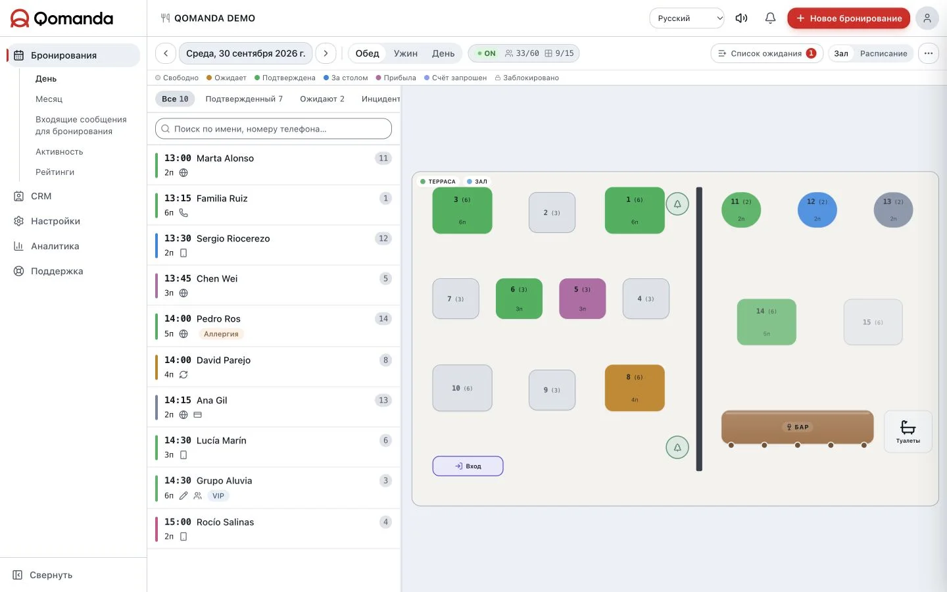Screen dimensions: 947x592
Task: Select the Ужин shift
Action: coord(405,53)
